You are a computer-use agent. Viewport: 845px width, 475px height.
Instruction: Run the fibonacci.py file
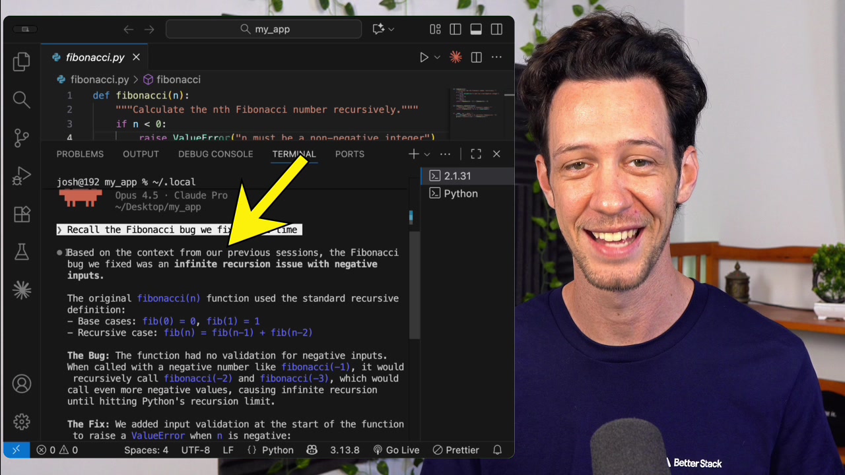pyautogui.click(x=423, y=57)
